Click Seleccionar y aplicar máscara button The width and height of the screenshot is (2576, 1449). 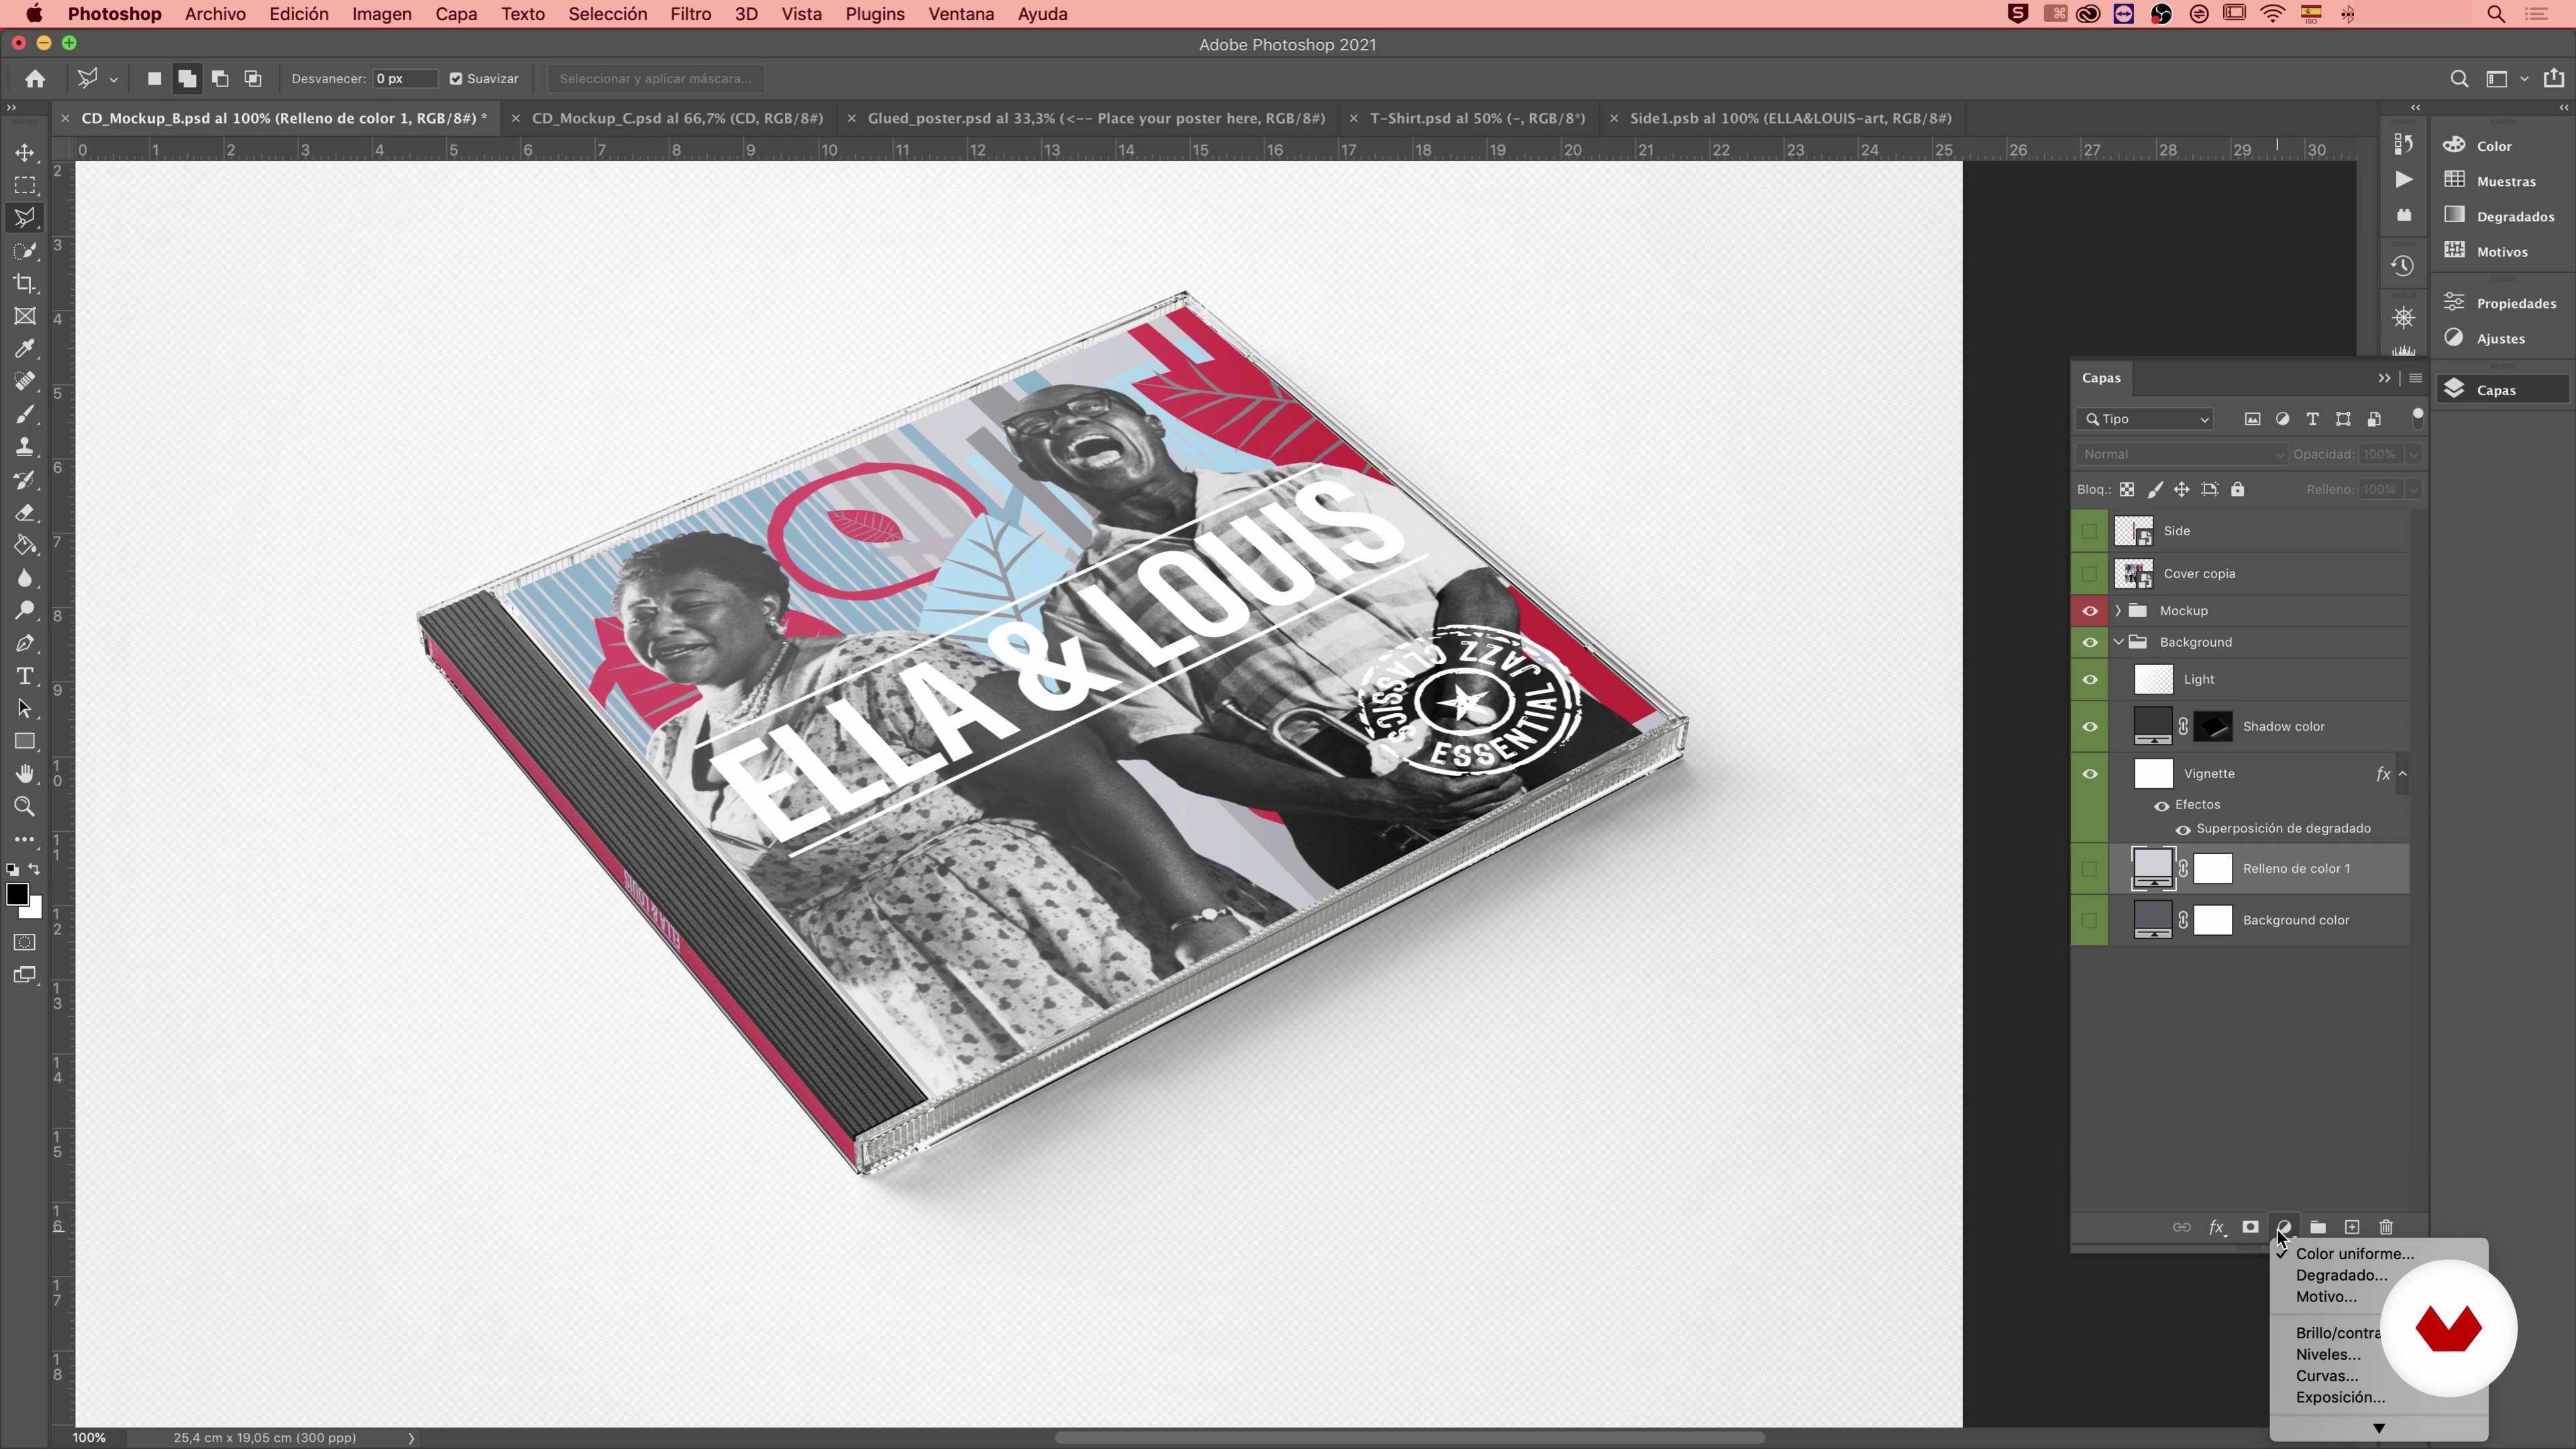(656, 79)
